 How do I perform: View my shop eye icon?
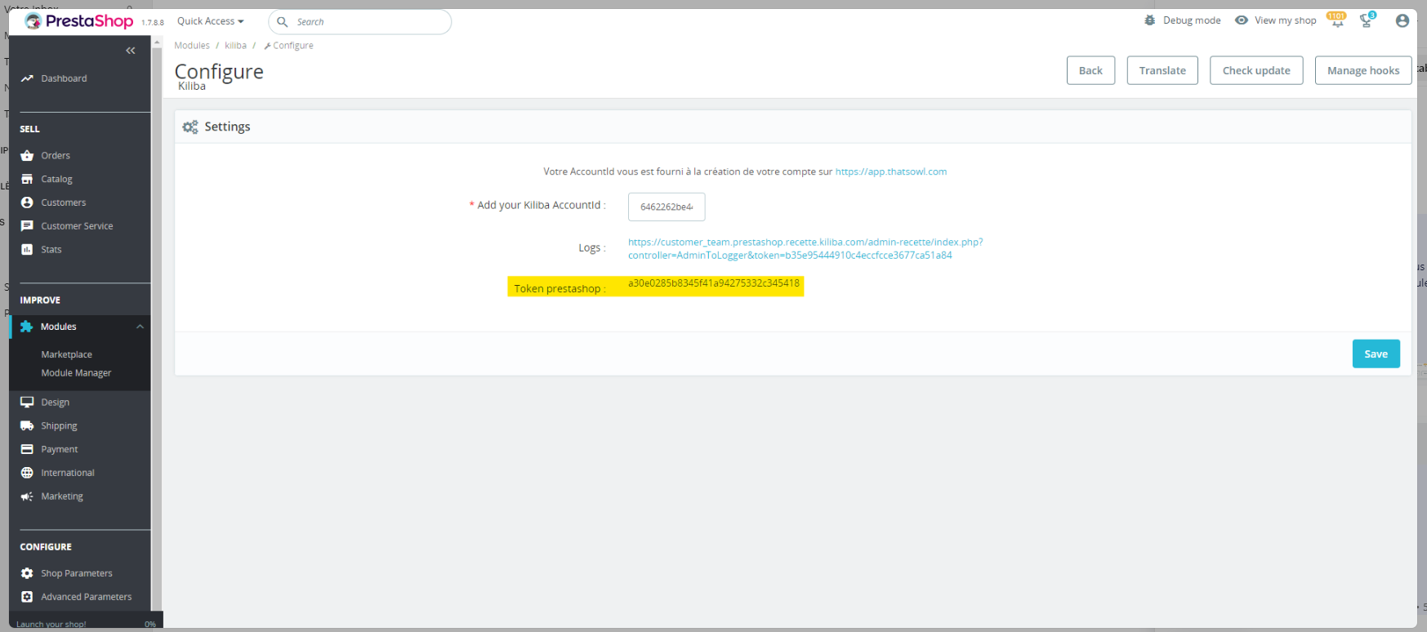point(1242,20)
